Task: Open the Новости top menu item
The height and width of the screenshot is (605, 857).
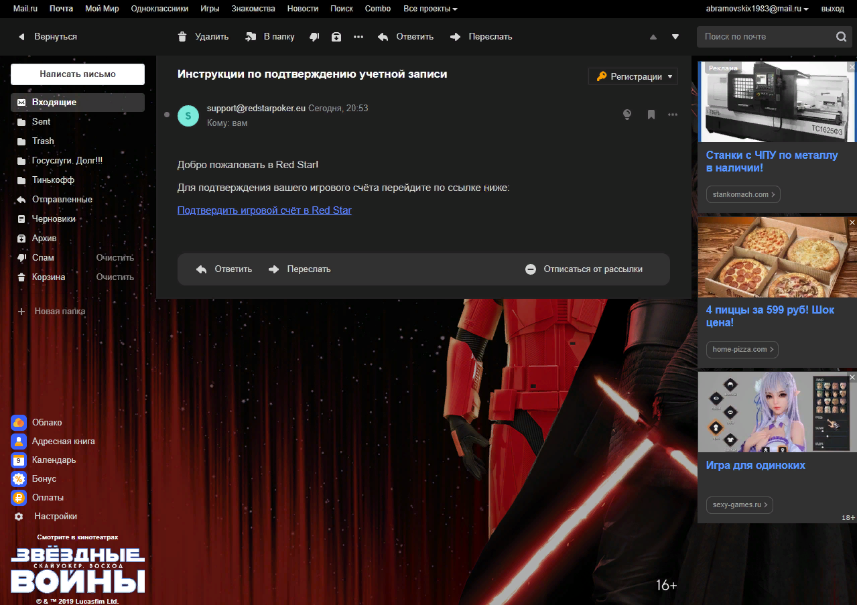Action: pyautogui.click(x=303, y=9)
